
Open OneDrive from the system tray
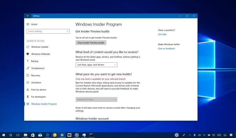[x=204, y=135]
